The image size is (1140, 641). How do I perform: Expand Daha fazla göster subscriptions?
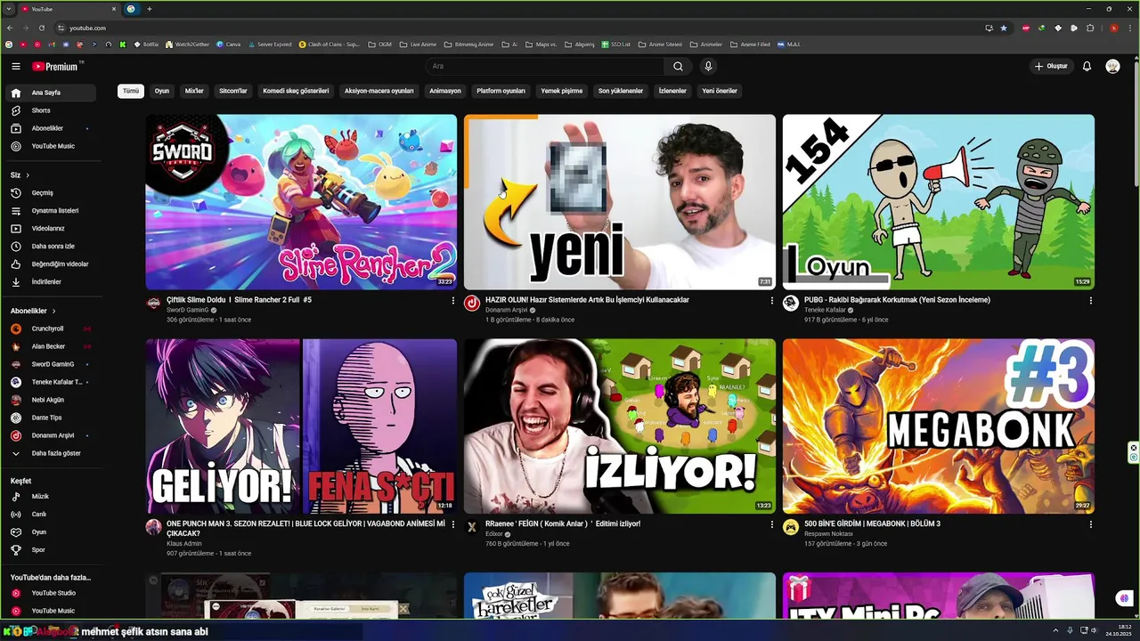click(x=53, y=453)
